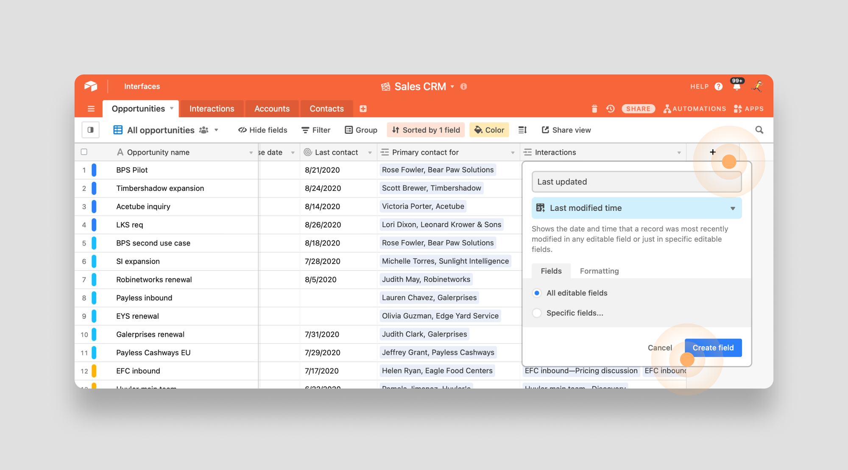Check the select-all rows checkbox
Viewport: 848px width, 470px height.
coord(84,152)
